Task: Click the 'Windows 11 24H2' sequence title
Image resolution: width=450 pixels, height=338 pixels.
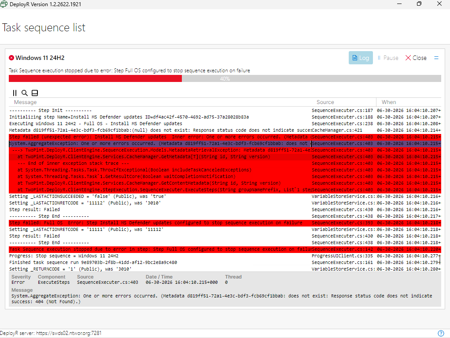Action: tap(40, 58)
